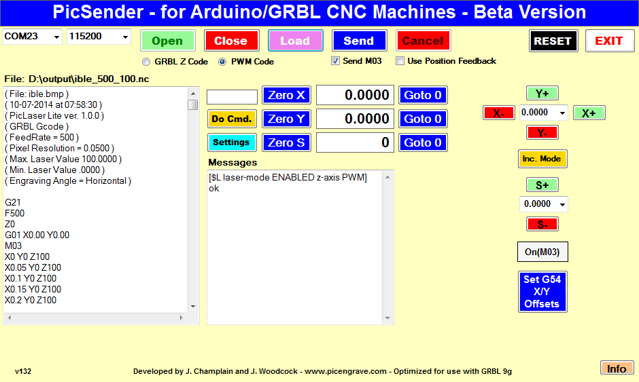Jog with the X- button
Screen dimensions: 639x382
click(x=498, y=113)
